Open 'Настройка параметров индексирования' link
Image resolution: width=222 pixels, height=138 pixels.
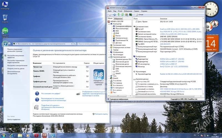[x=16, y=61]
